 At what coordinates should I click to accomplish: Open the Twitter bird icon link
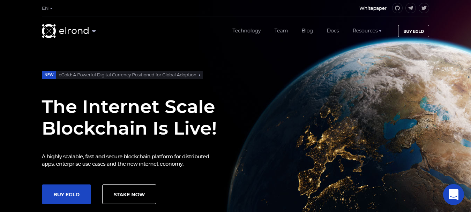pos(424,8)
